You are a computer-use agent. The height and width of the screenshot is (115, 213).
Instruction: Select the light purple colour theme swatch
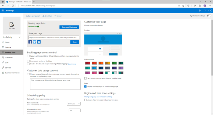tap(121, 68)
